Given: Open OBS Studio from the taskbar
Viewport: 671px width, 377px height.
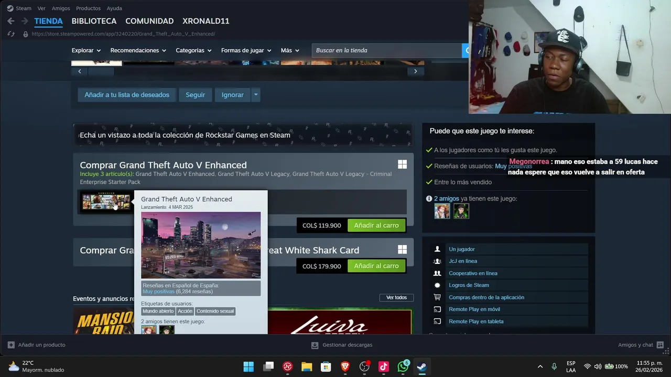Looking at the screenshot, I should pyautogui.click(x=364, y=367).
